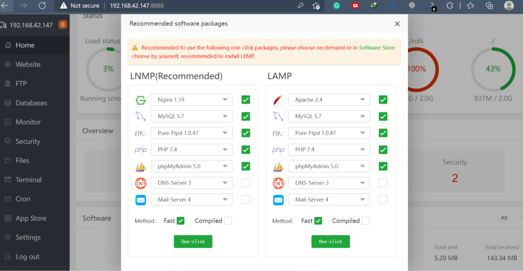Uncheck the LAMP Fast method checkbox
Viewport: 523px width, 271px height.
click(x=318, y=221)
